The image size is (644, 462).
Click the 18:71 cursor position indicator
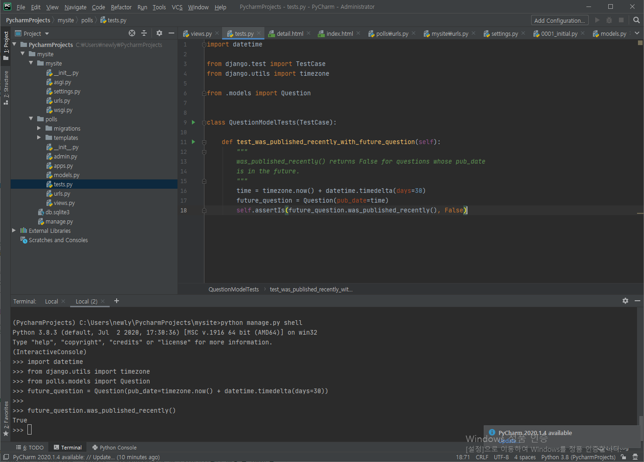[463, 457]
